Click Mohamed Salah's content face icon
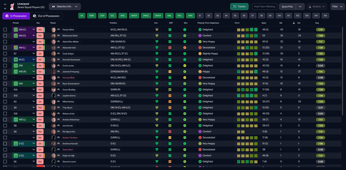This screenshot has width=346, height=170. point(200,36)
